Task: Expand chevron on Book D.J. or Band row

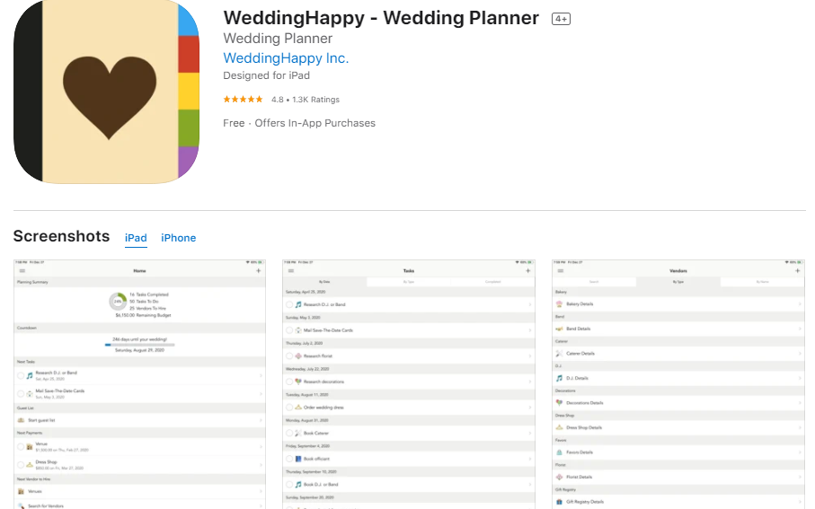Action: (x=530, y=484)
